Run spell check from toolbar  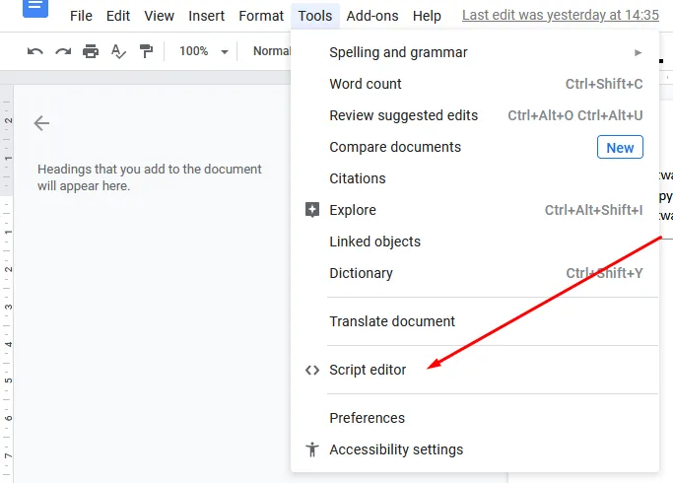(118, 51)
